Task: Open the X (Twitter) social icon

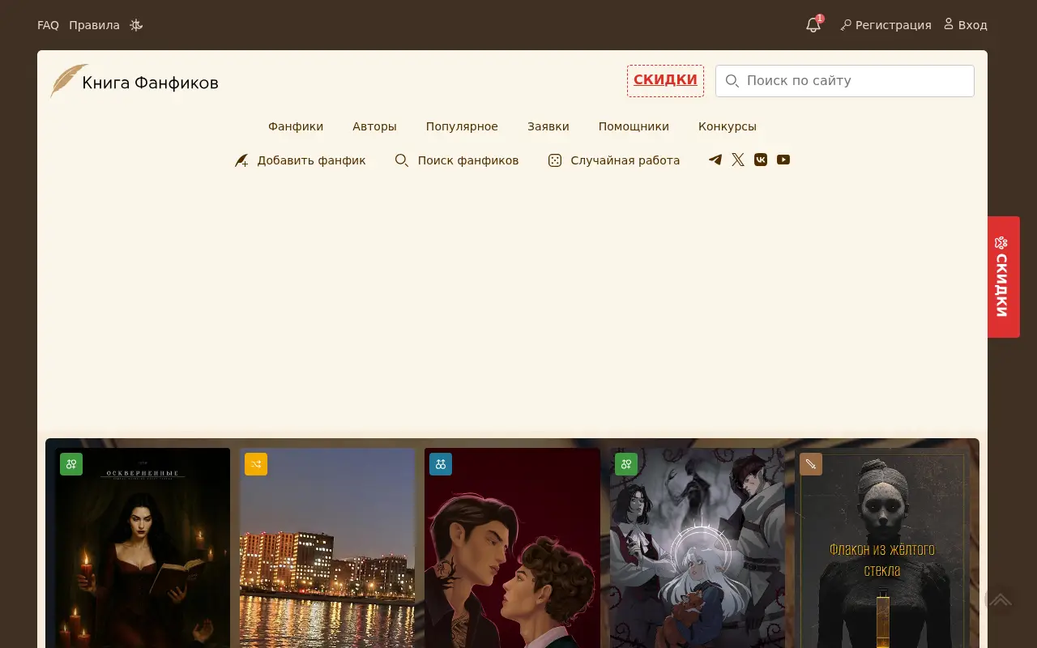Action: coord(738,160)
